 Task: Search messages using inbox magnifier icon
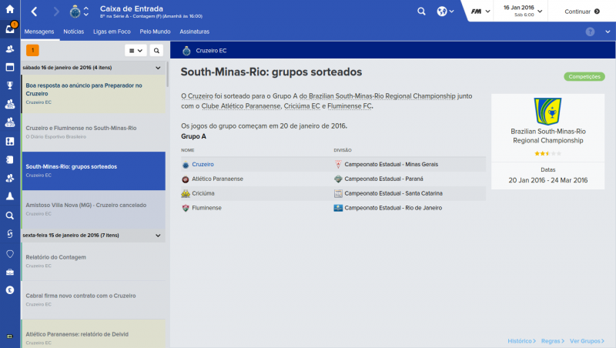[156, 51]
